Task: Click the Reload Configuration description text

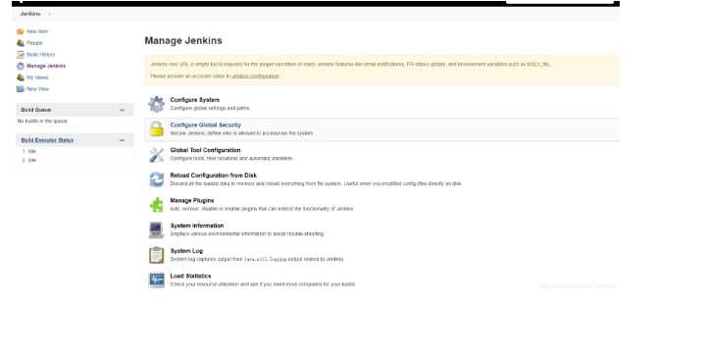Action: [x=316, y=183]
